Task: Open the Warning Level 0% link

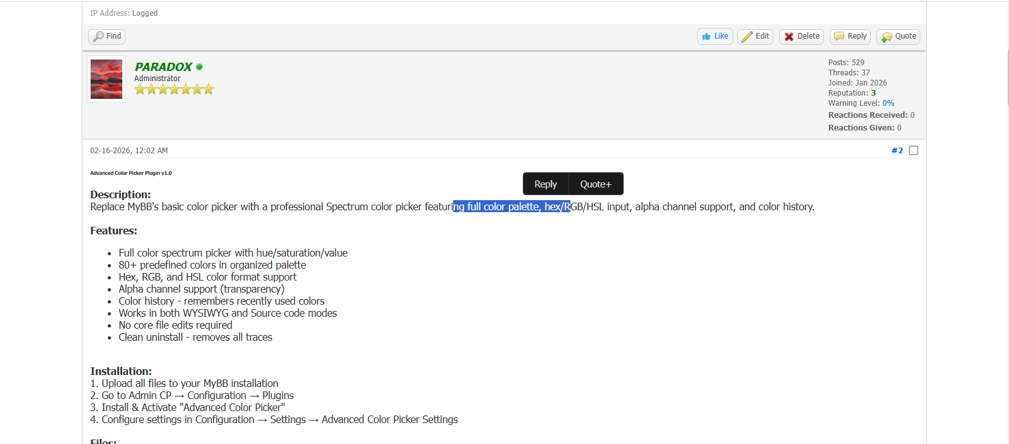Action: point(888,103)
